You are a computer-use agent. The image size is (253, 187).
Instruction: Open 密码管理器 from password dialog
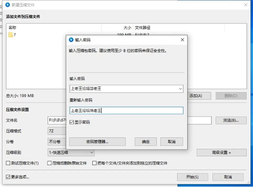(x=97, y=142)
